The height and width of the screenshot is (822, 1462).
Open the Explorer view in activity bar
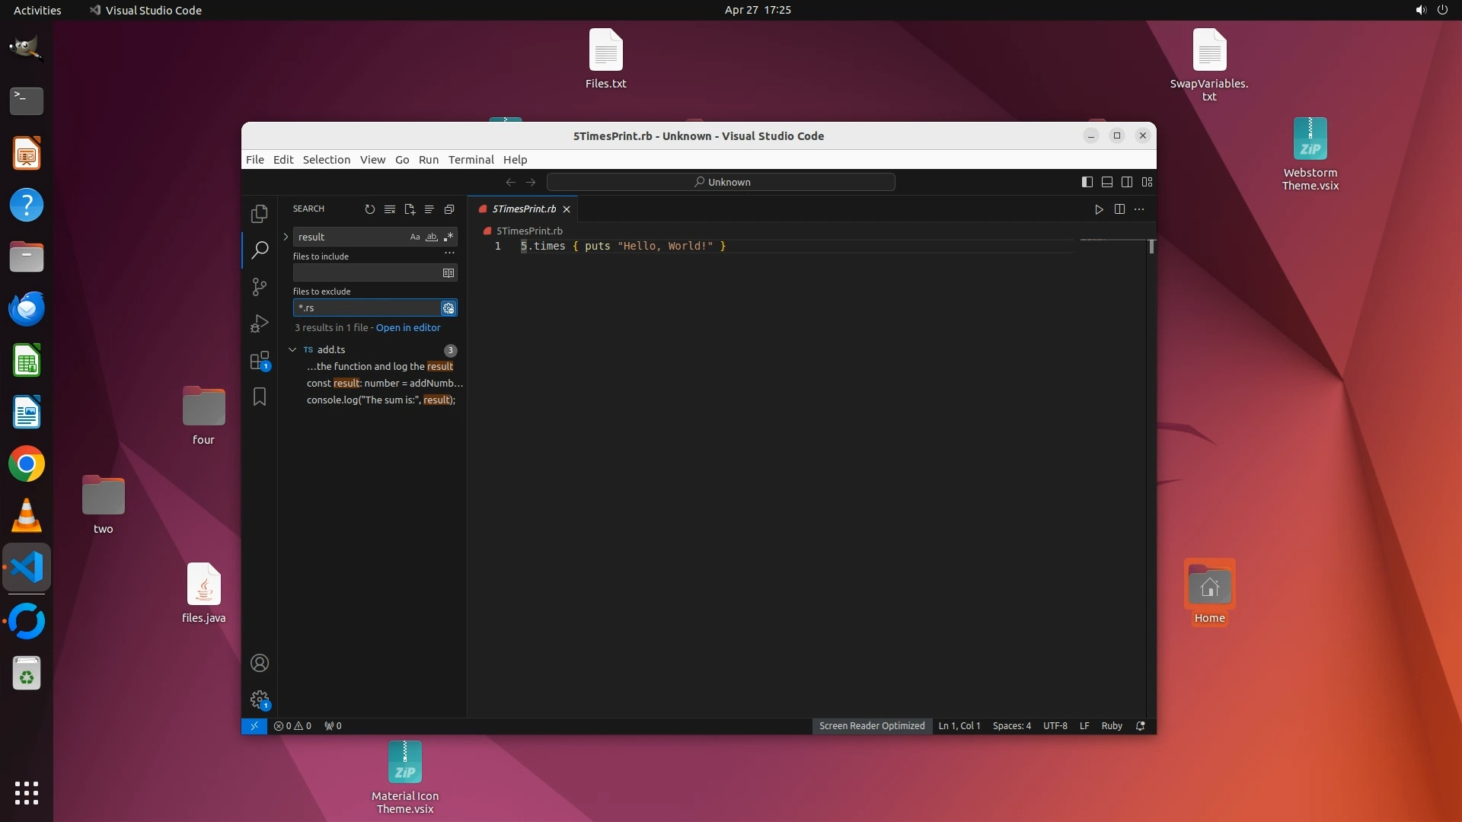[x=260, y=214]
